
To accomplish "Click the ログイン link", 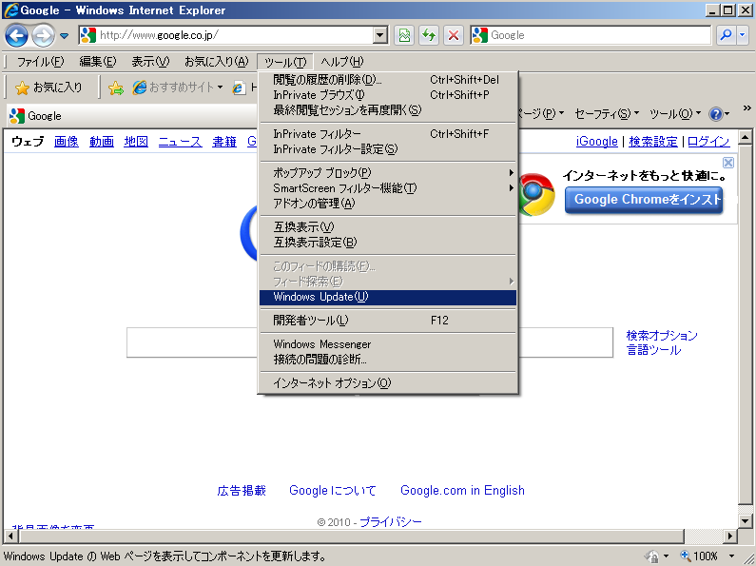I will click(708, 141).
